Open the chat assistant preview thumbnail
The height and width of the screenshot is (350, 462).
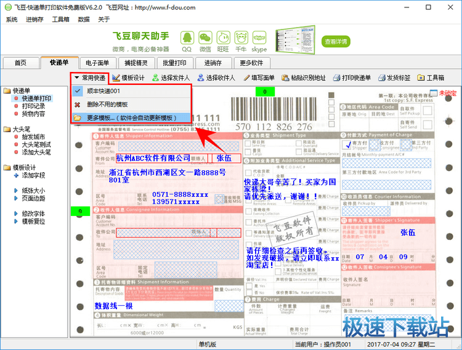pos(295,40)
